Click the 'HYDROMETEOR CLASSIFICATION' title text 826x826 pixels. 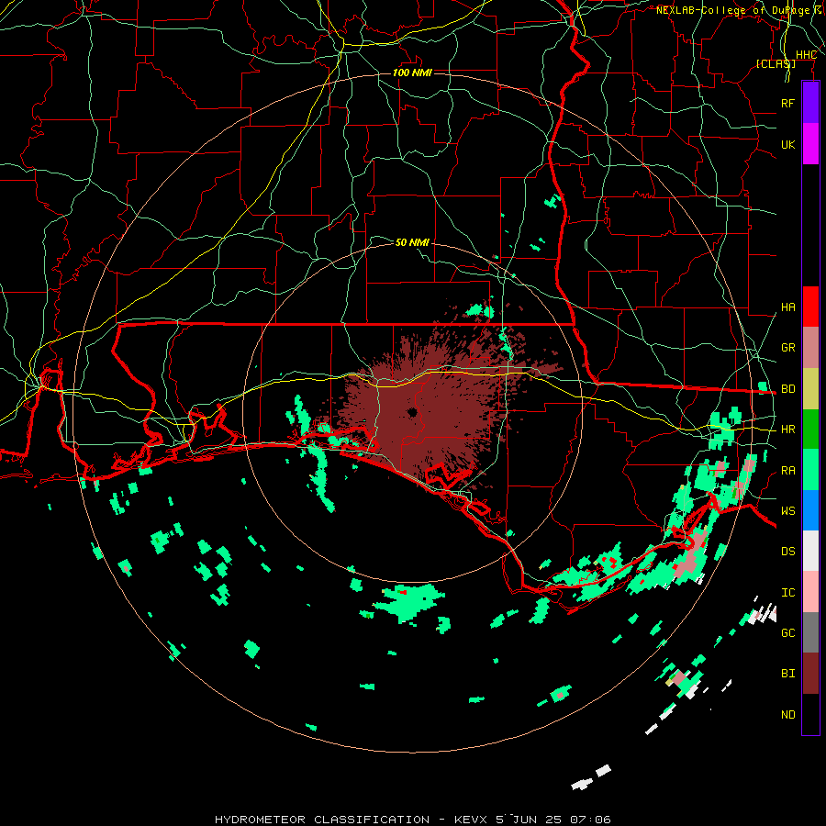click(x=322, y=820)
